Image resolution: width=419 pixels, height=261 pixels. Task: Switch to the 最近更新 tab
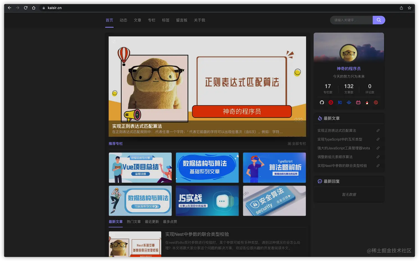(152, 222)
